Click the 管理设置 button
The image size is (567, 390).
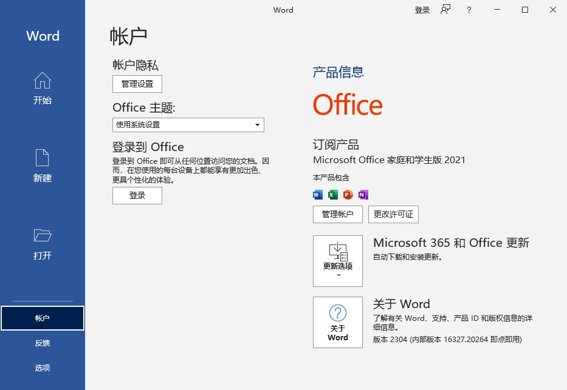[x=137, y=84]
